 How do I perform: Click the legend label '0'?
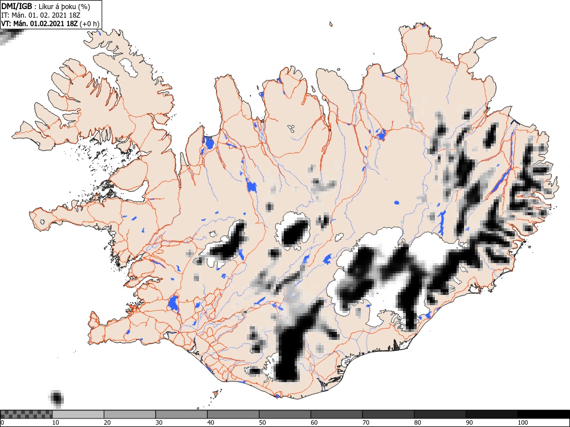[2, 422]
